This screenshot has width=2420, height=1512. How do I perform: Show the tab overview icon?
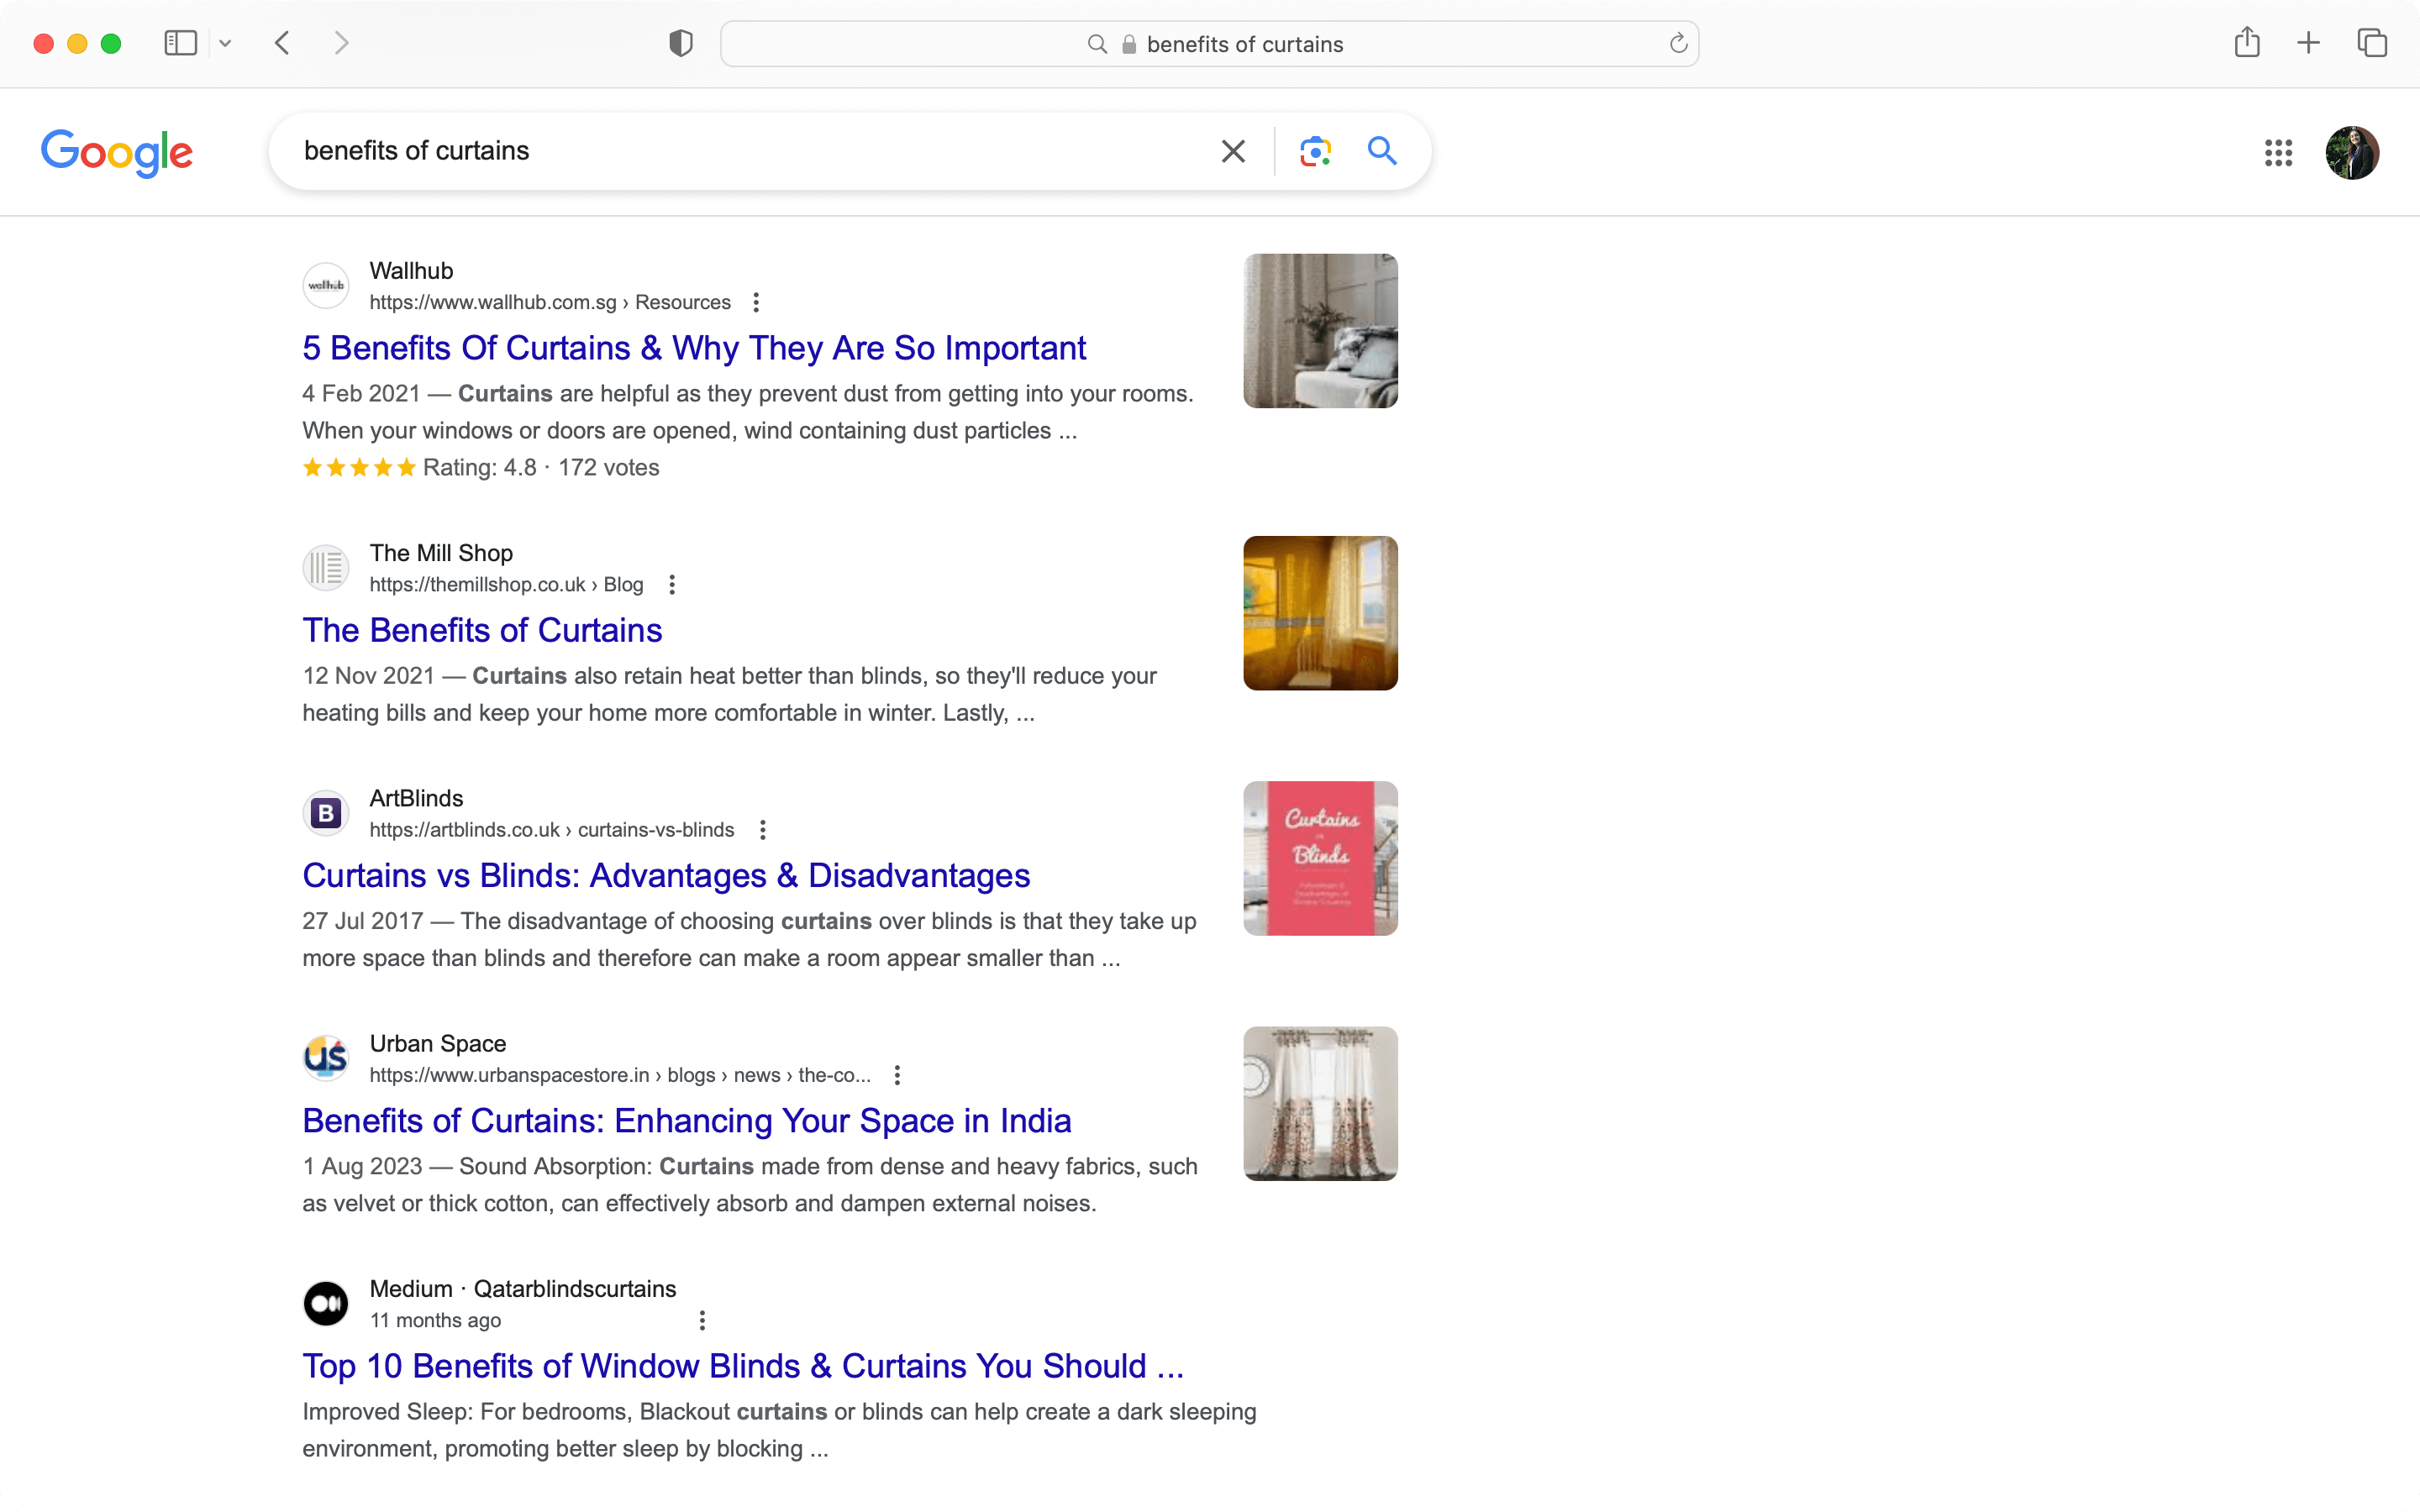coord(2372,43)
